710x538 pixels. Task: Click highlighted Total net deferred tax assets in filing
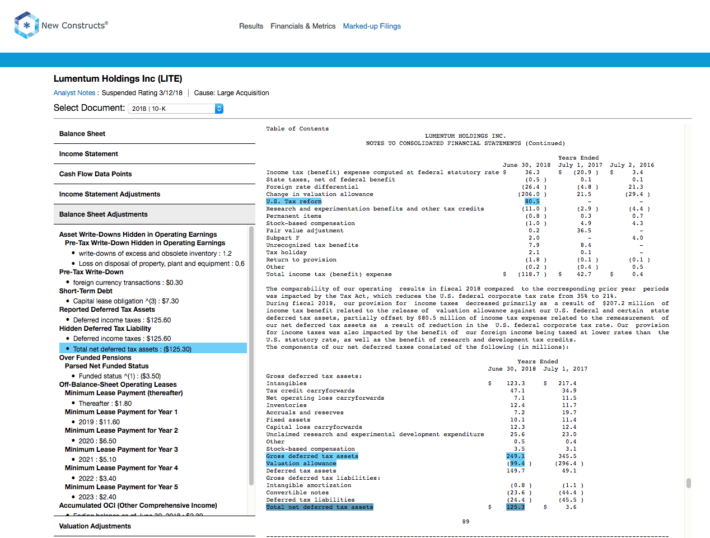pyautogui.click(x=320, y=507)
